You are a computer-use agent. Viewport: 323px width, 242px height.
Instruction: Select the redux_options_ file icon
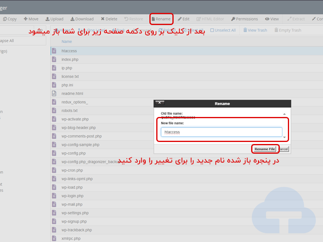pos(54,102)
